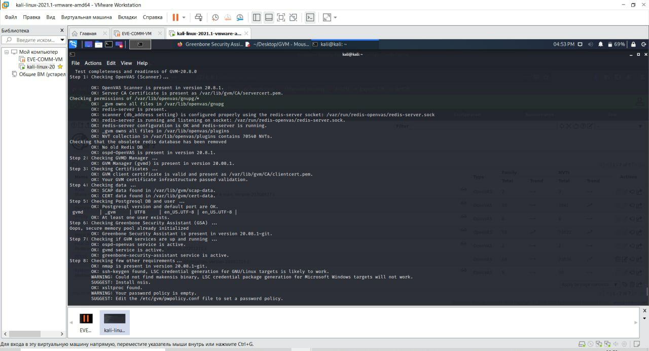
Task: Select the workspace switcher terminal thumbnail
Action: tap(140, 44)
